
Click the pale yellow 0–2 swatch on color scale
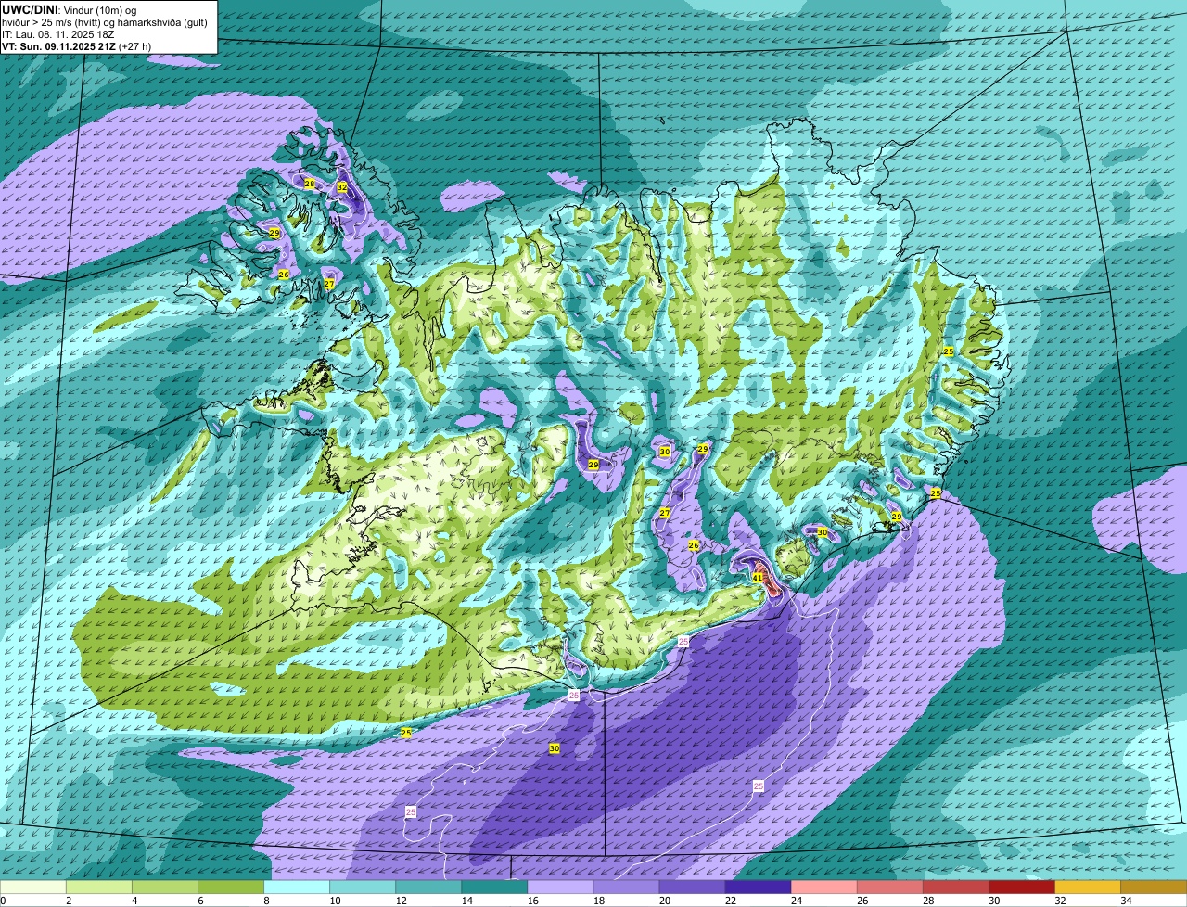32,888
